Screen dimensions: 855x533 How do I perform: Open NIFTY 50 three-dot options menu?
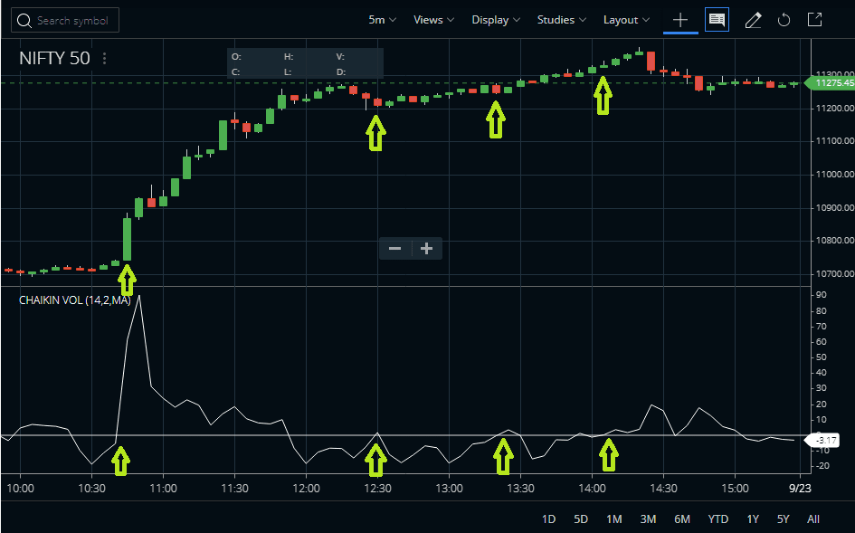point(104,59)
